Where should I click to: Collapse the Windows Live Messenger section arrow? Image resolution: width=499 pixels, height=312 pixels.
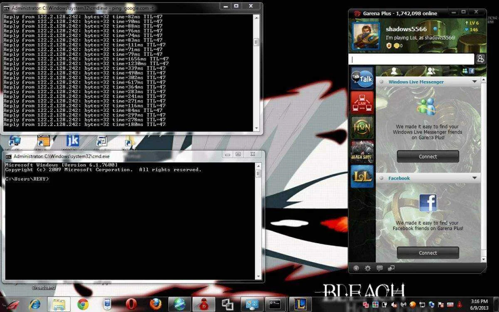474,82
